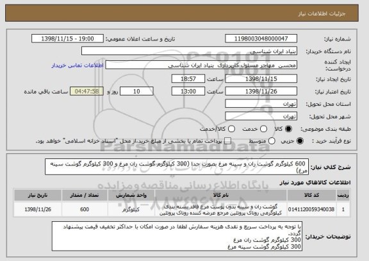The width and height of the screenshot is (369, 261).
Task: Click the کد کالا column header
Action: (x=311, y=195)
